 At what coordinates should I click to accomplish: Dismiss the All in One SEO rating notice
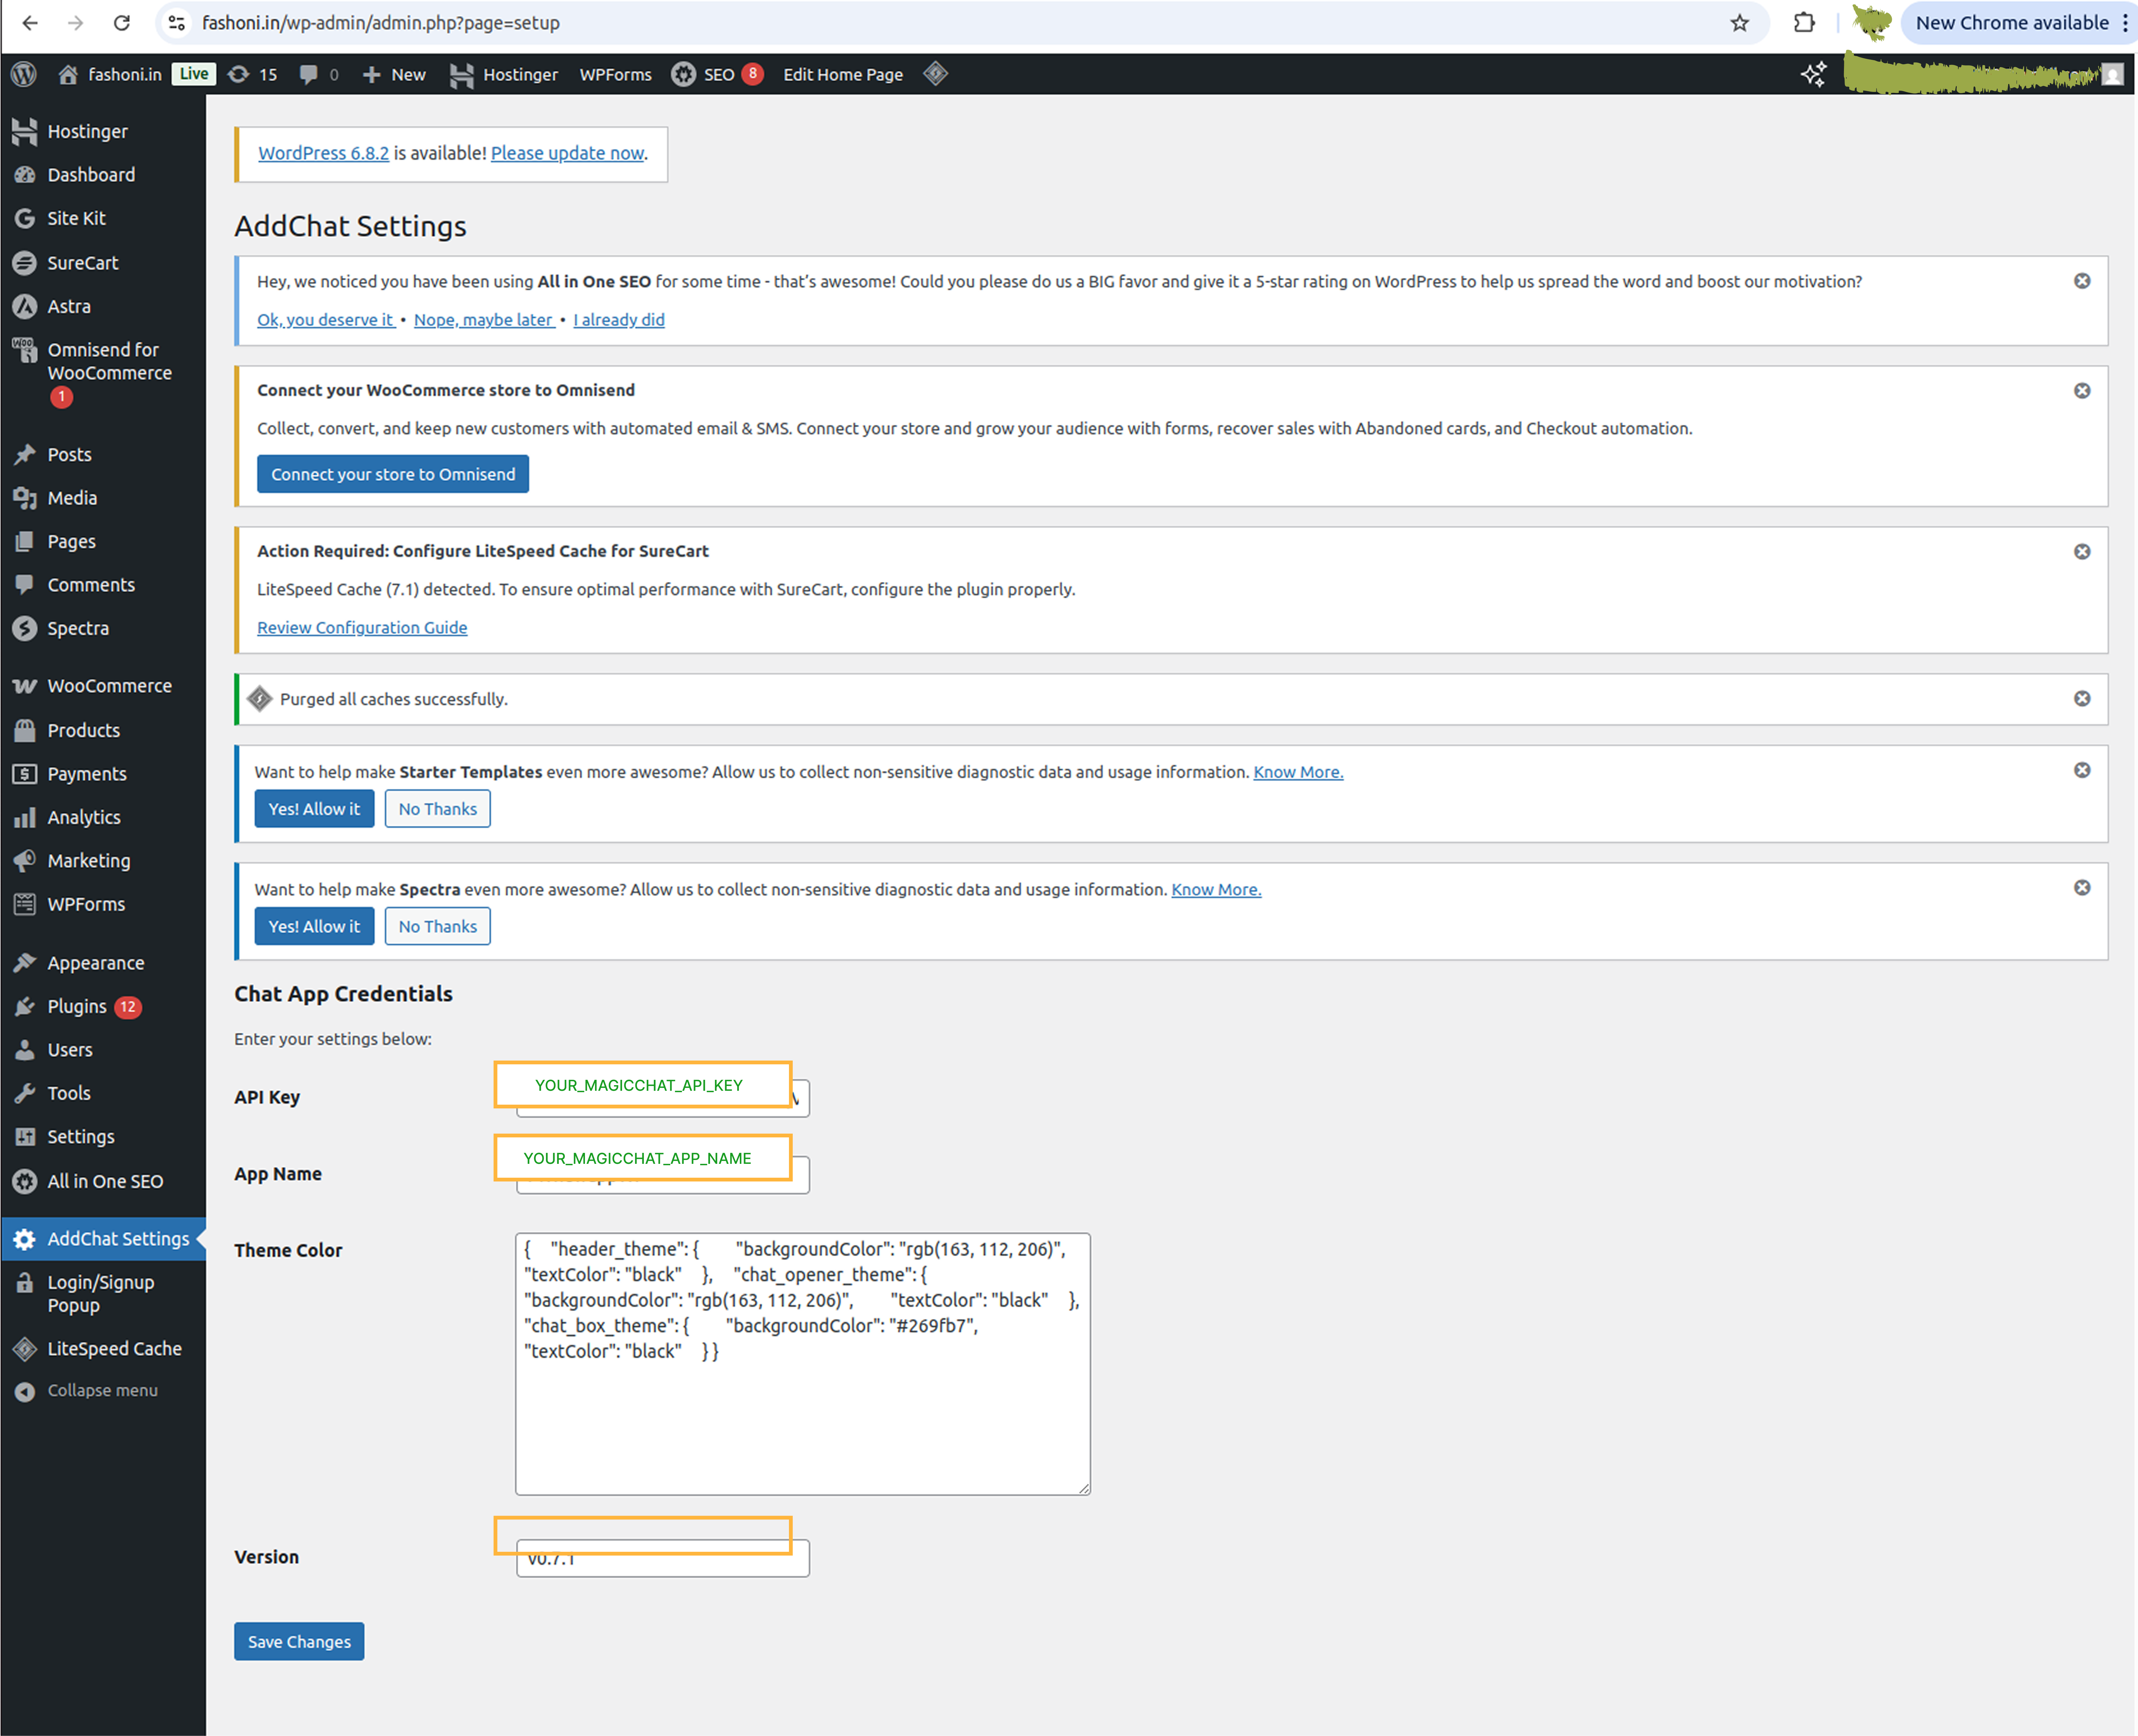pos(2082,281)
